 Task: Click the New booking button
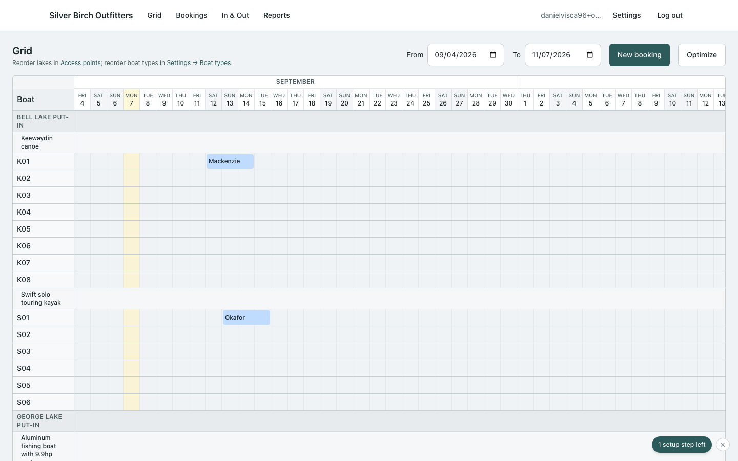coord(640,55)
